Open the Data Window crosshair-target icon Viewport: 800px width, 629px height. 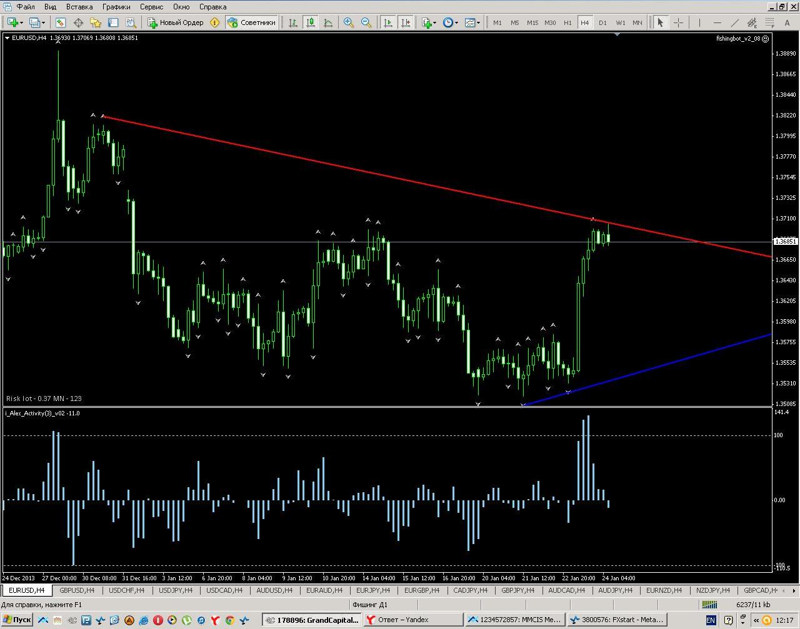point(78,22)
